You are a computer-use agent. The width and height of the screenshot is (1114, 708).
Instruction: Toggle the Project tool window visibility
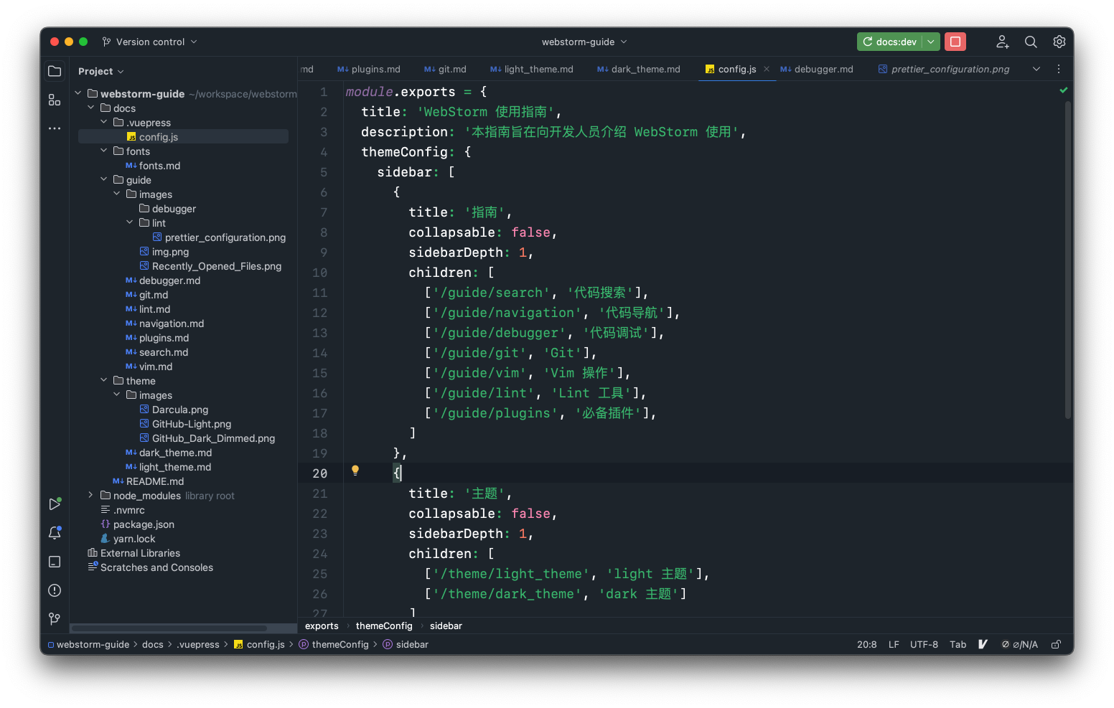(x=54, y=71)
